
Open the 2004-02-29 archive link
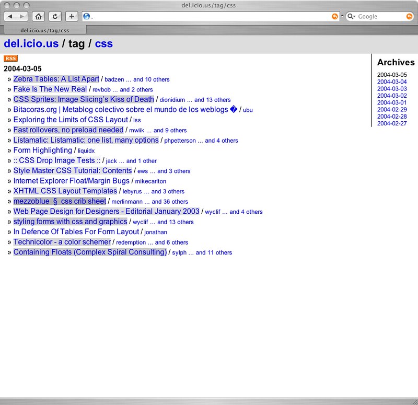[x=392, y=110]
